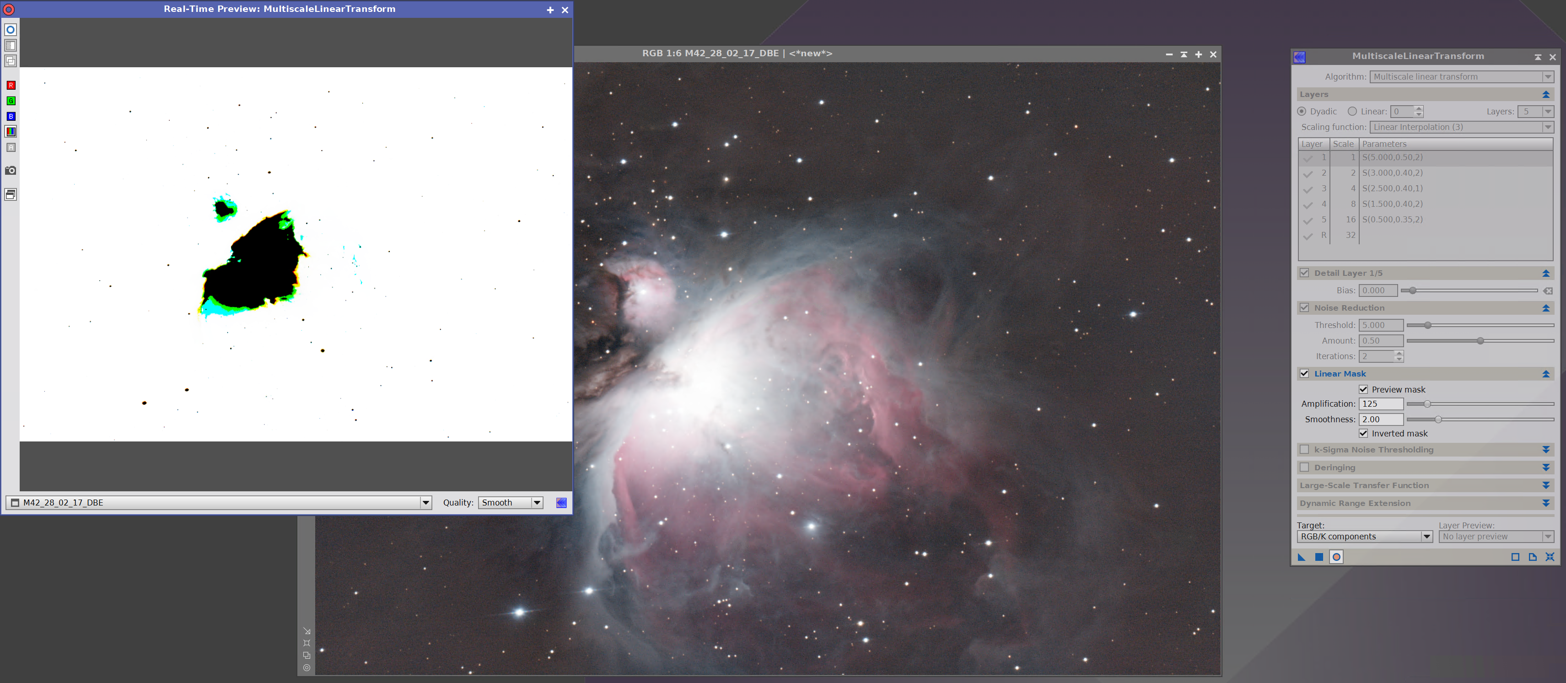
Task: Expand the Large-Scale Transfer Function section
Action: (1546, 485)
